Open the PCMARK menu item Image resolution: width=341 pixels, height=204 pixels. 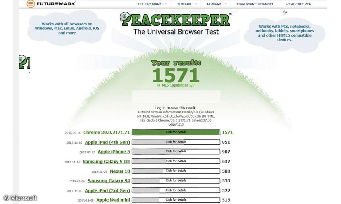pyautogui.click(x=214, y=4)
